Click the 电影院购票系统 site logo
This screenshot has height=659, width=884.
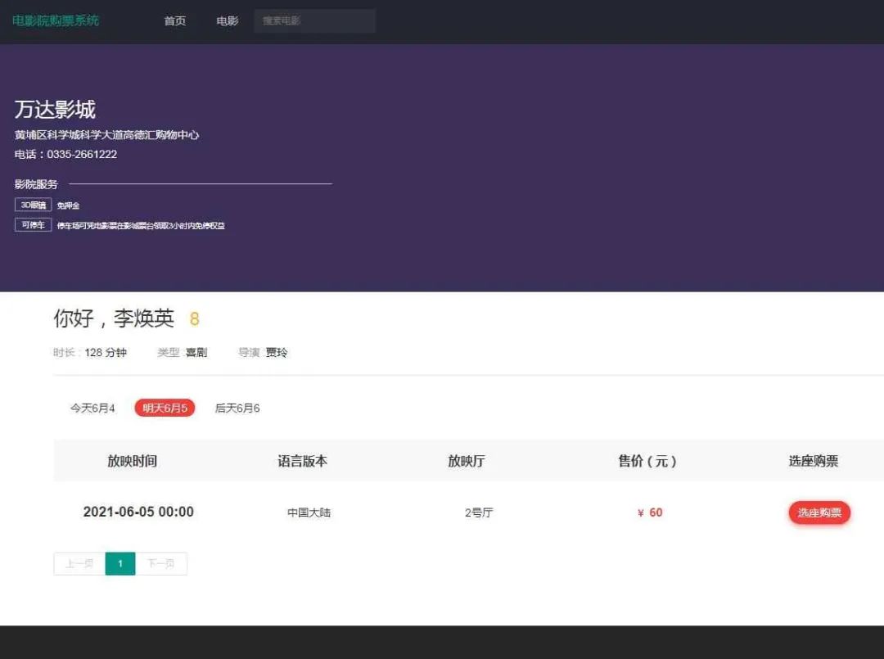tap(55, 20)
